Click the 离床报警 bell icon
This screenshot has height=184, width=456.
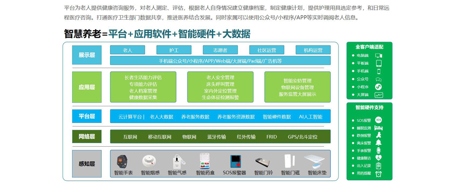click(x=378, y=143)
